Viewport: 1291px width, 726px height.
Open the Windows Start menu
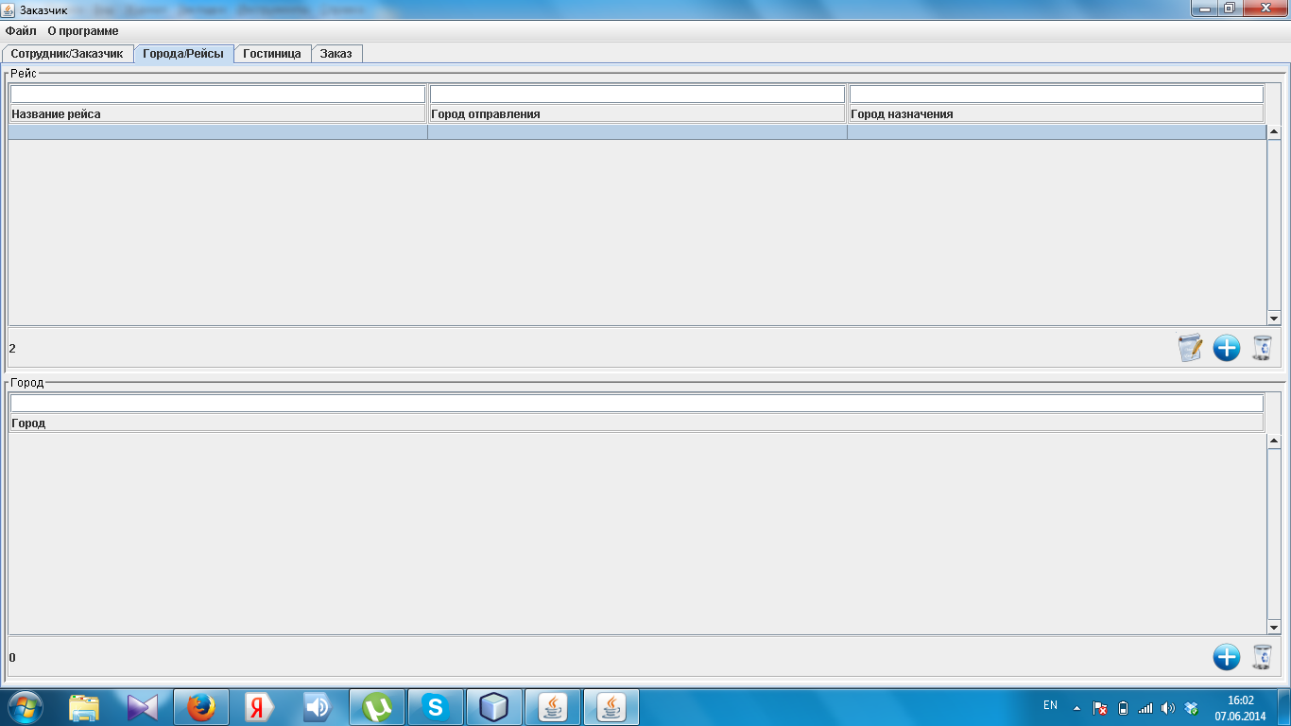[26, 707]
